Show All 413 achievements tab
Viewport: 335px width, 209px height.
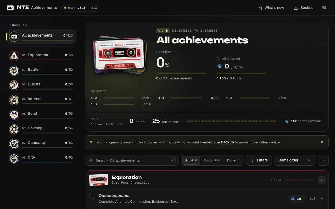[x=191, y=160]
